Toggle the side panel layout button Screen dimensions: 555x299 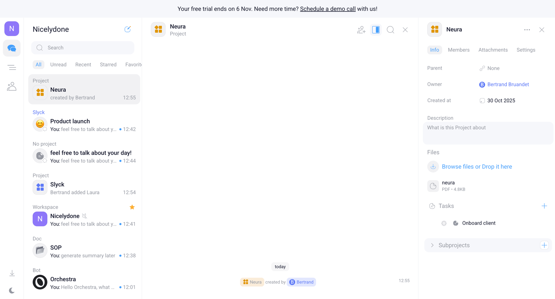376,30
